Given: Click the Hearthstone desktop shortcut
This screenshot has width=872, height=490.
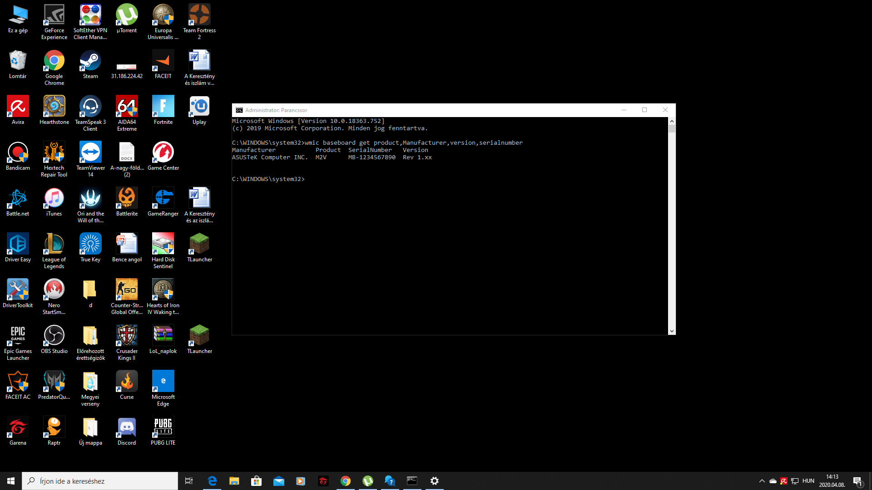Looking at the screenshot, I should tap(54, 107).
